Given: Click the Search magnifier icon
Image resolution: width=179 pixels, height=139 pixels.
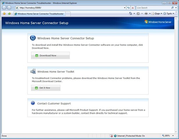Looking at the screenshot, I should coord(172,8).
